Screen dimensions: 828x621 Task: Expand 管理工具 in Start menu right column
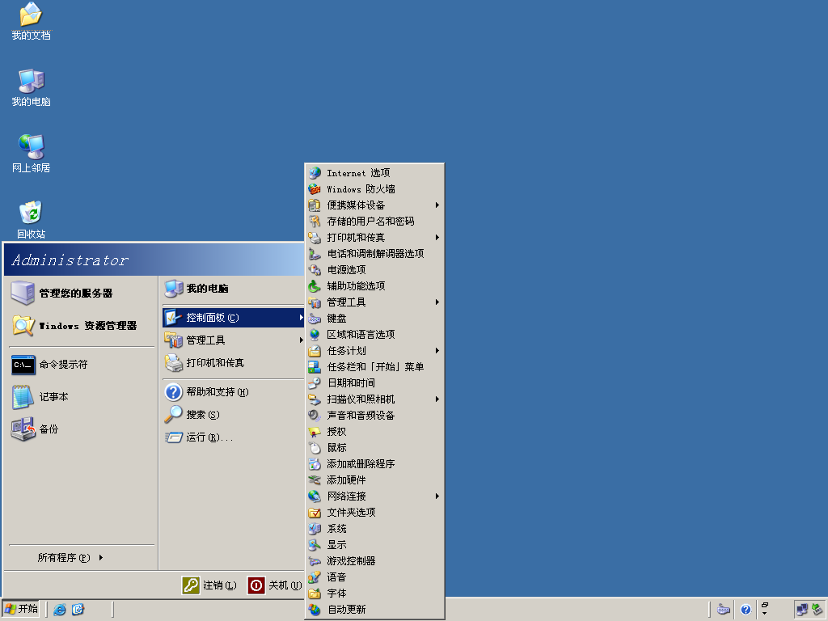pyautogui.click(x=233, y=340)
